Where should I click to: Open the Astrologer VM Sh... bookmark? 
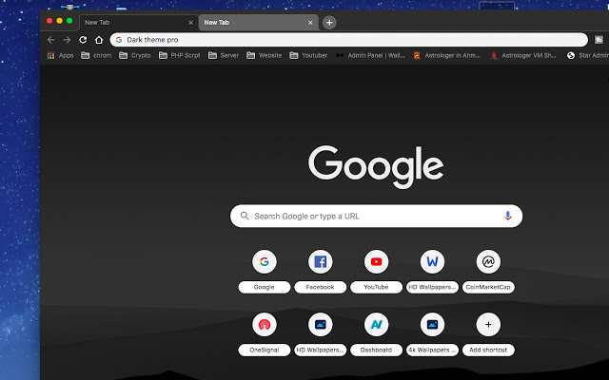click(x=523, y=55)
